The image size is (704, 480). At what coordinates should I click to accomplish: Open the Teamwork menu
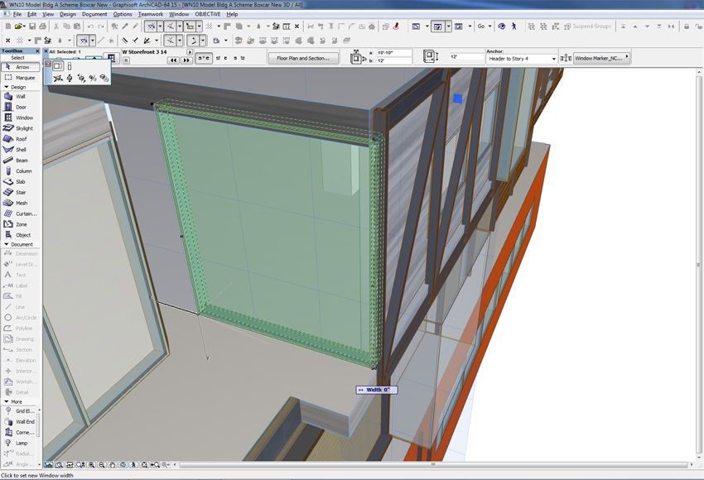coord(151,14)
